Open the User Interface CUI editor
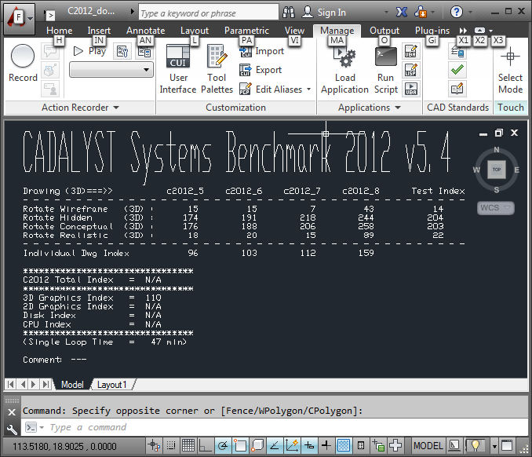 click(178, 69)
